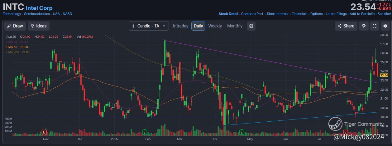Click the O24.90 open value
Viewport: 392px width, 146px height.
26,37
